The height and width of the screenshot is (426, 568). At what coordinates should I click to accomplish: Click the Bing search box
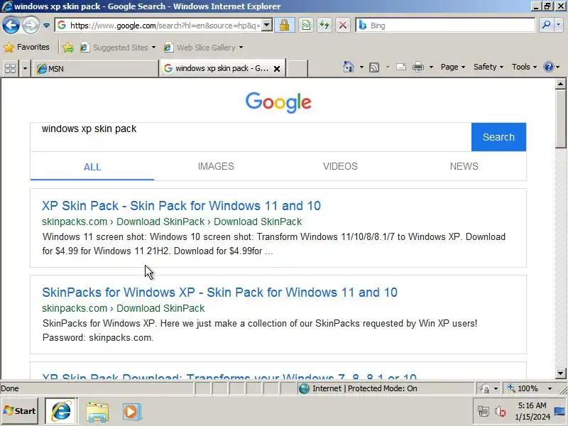pos(446,26)
